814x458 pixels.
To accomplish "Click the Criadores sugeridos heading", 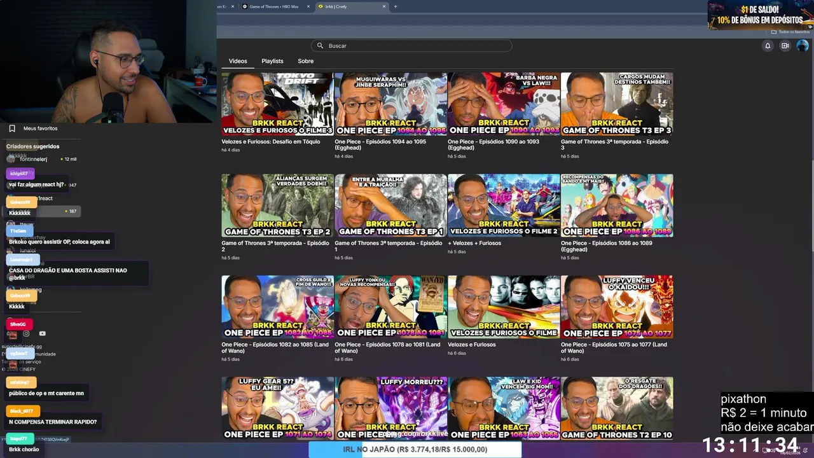I will pos(33,146).
